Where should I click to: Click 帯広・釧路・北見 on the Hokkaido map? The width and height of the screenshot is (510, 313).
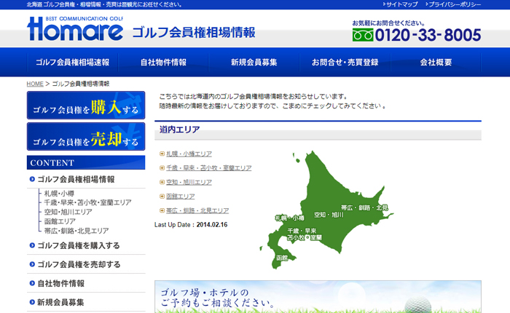pos(364,207)
